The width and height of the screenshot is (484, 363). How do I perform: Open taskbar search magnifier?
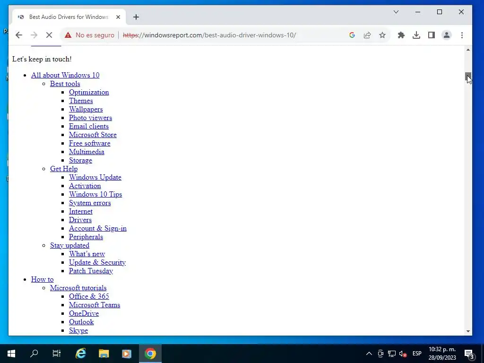pyautogui.click(x=34, y=354)
